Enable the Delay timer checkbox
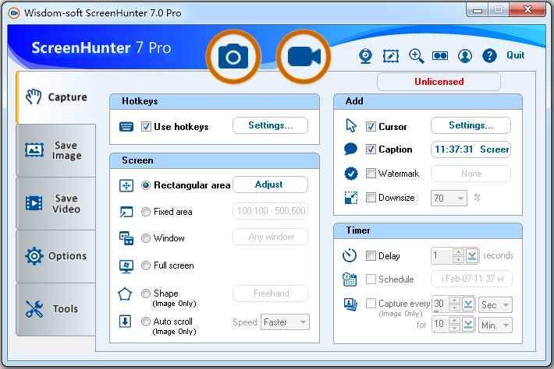 coord(371,255)
